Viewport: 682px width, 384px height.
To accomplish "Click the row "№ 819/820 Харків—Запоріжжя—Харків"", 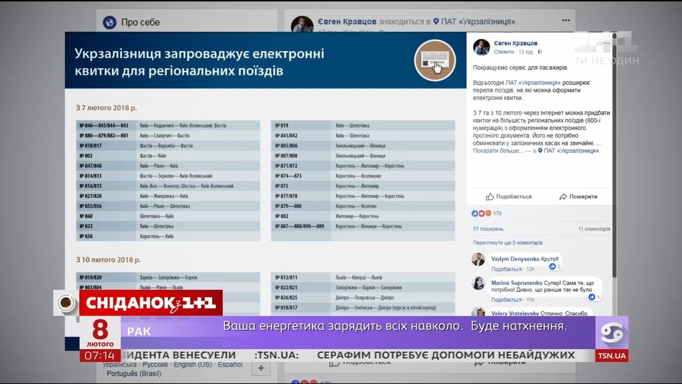I will click(x=168, y=277).
